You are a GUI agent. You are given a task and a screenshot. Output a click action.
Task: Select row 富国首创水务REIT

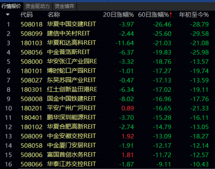click(x=107, y=155)
